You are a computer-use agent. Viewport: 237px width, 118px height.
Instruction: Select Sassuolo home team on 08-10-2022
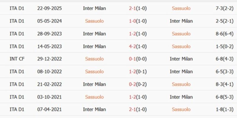point(94,72)
